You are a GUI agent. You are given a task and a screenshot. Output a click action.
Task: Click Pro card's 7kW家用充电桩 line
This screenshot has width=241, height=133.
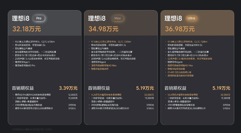click(34, 108)
